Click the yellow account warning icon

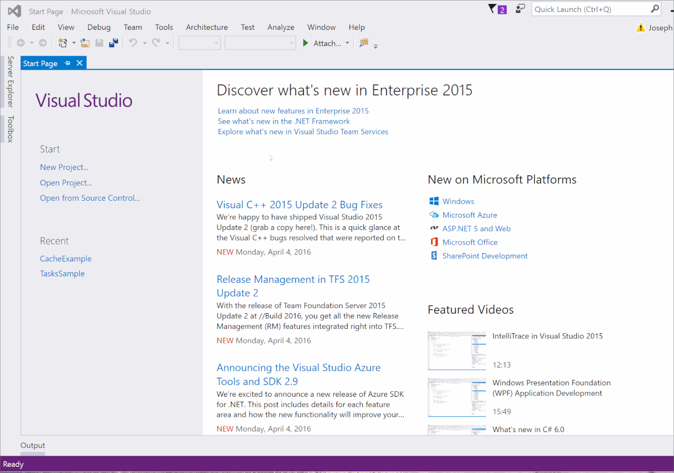click(641, 27)
